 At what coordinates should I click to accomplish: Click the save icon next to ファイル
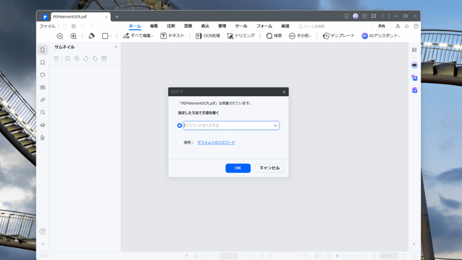coord(65,26)
